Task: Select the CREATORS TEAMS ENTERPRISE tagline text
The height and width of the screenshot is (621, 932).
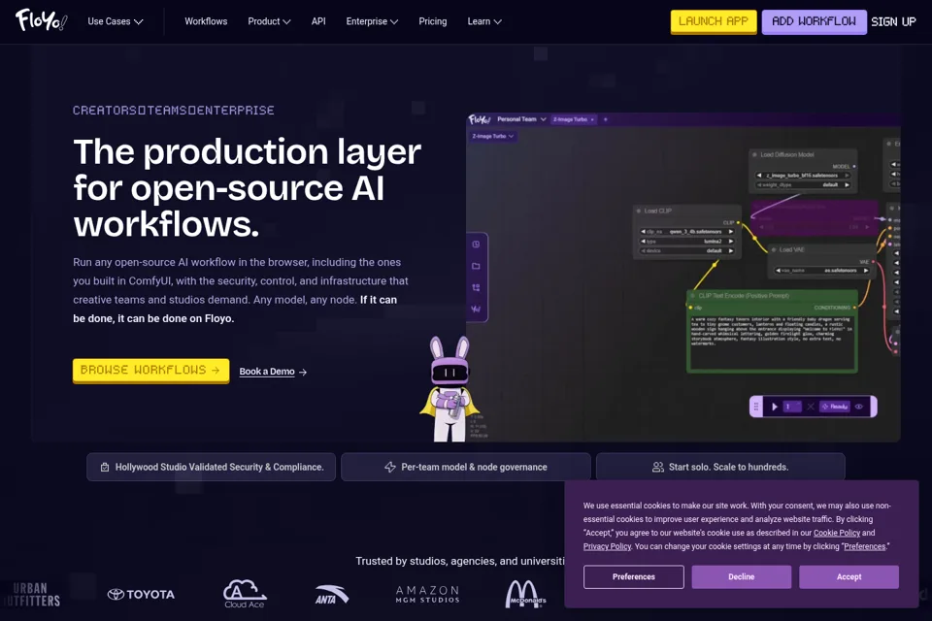Action: pyautogui.click(x=174, y=111)
